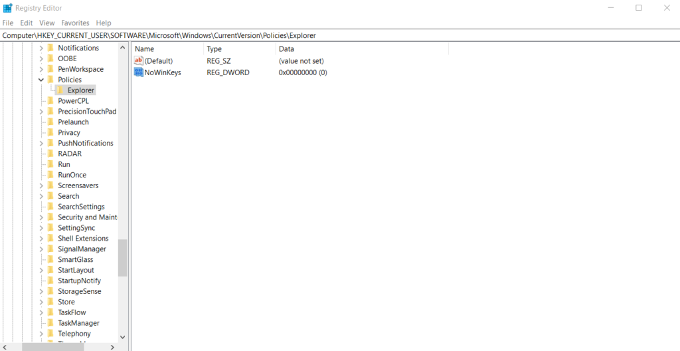680x351 pixels.
Task: Click the PushNotifications folder icon
Action: pos(50,143)
